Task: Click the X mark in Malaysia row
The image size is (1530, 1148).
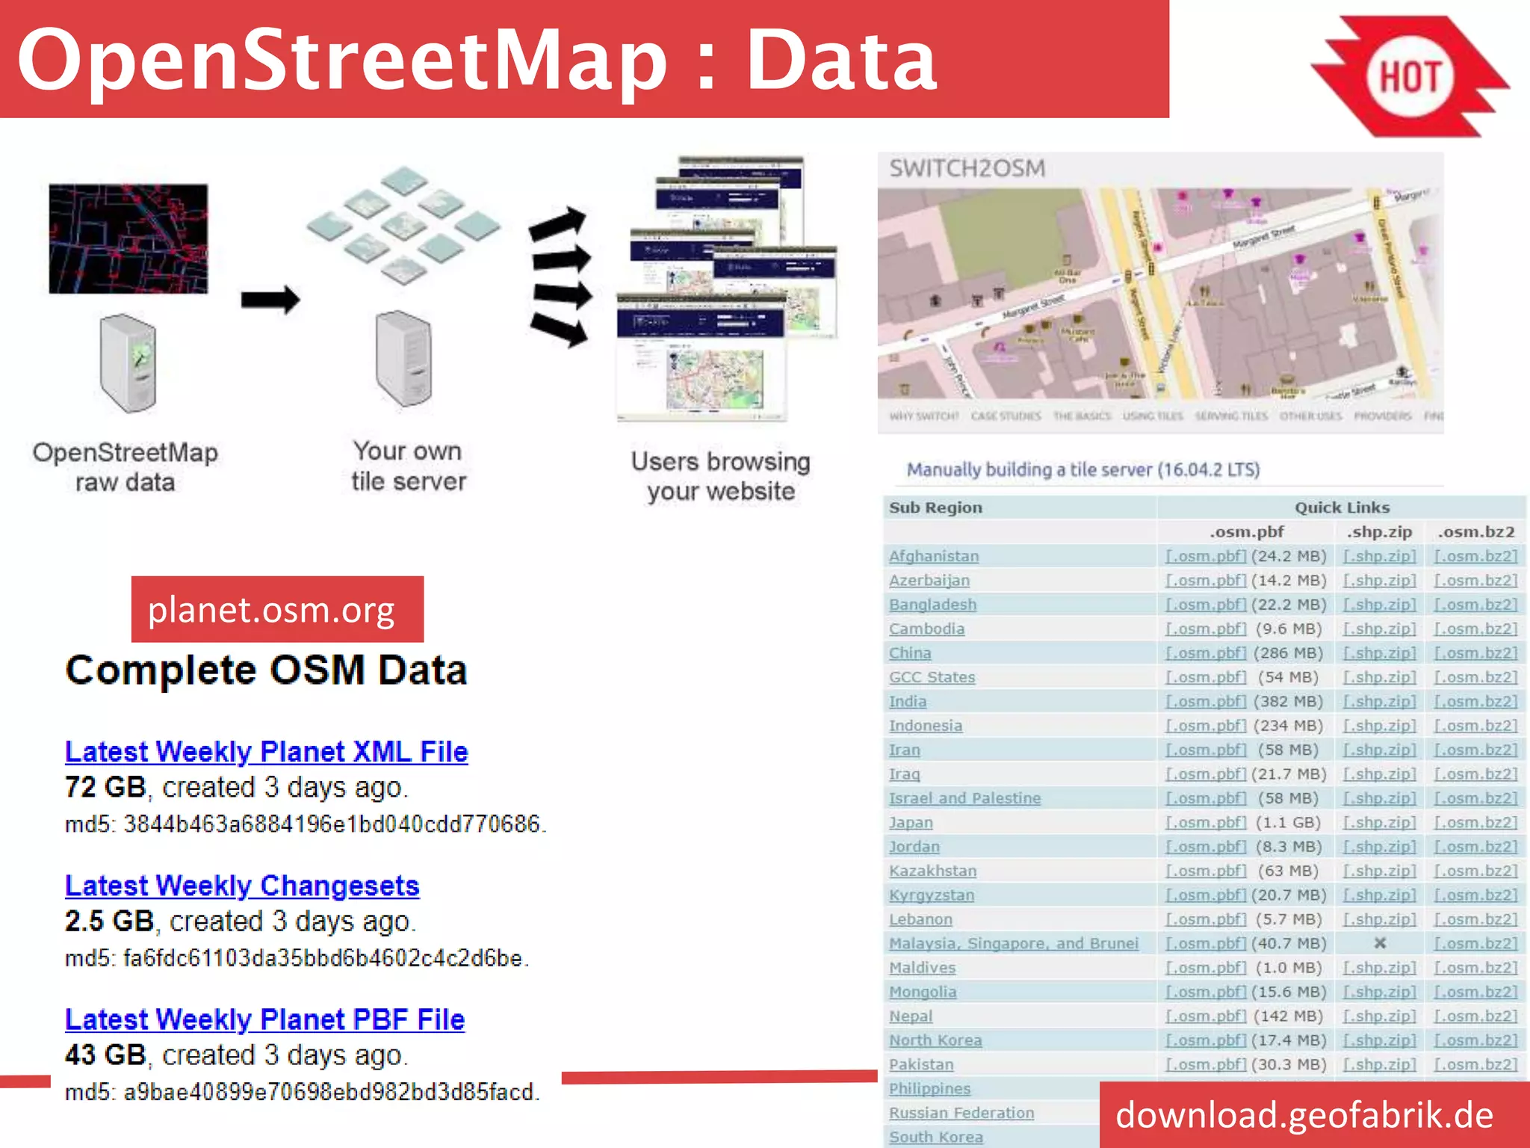Action: 1380,943
